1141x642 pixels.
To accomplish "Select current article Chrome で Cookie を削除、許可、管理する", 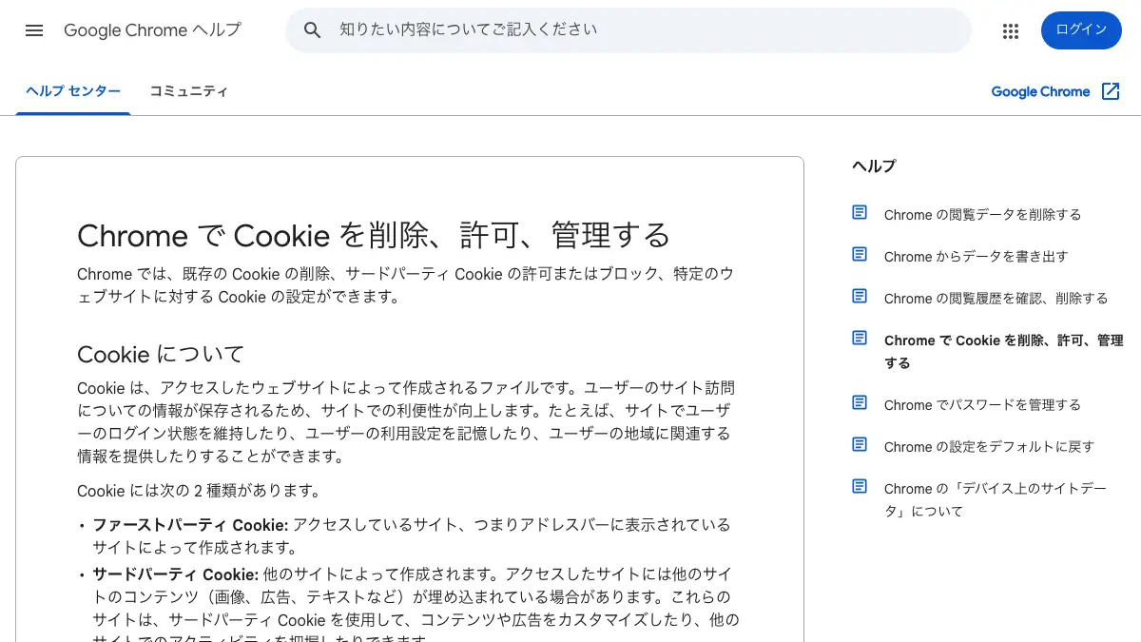I will [1003, 351].
